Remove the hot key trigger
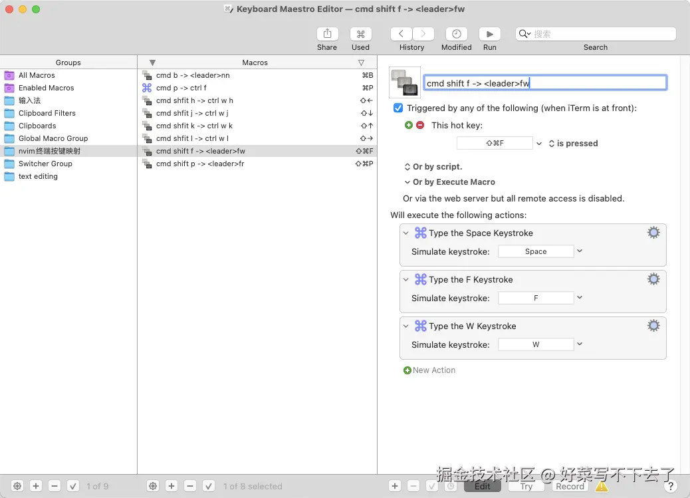The image size is (690, 498). [x=420, y=125]
